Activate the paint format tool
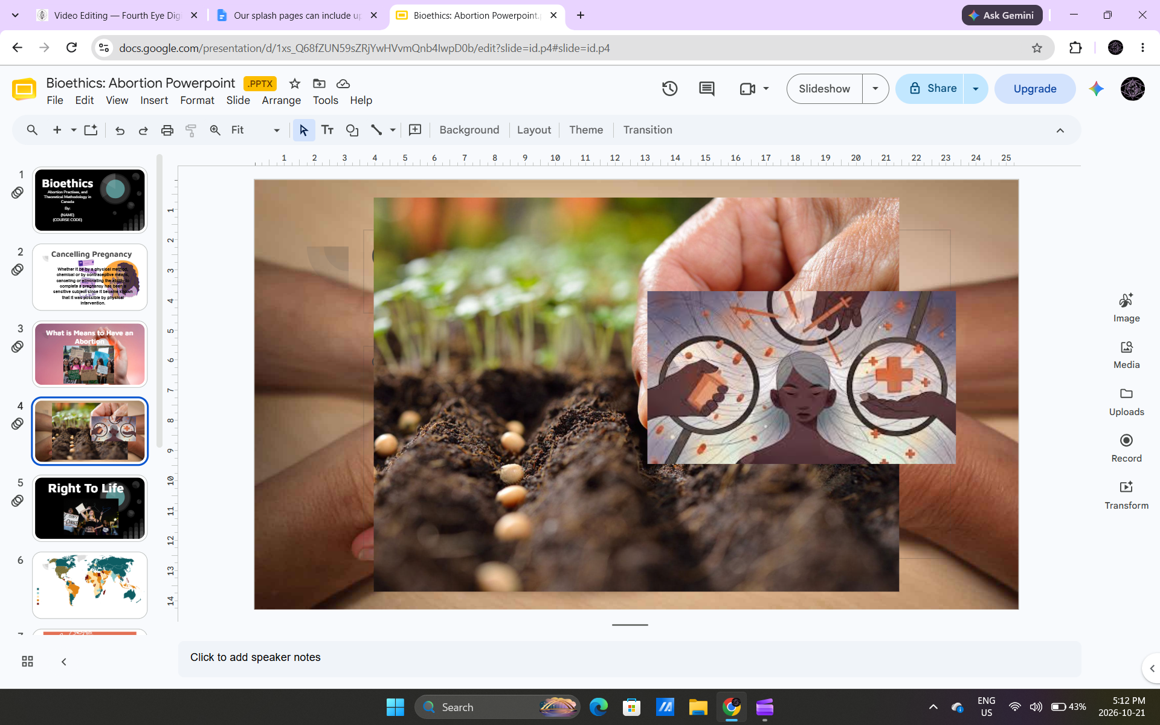Viewport: 1160px width, 725px height. click(x=191, y=130)
